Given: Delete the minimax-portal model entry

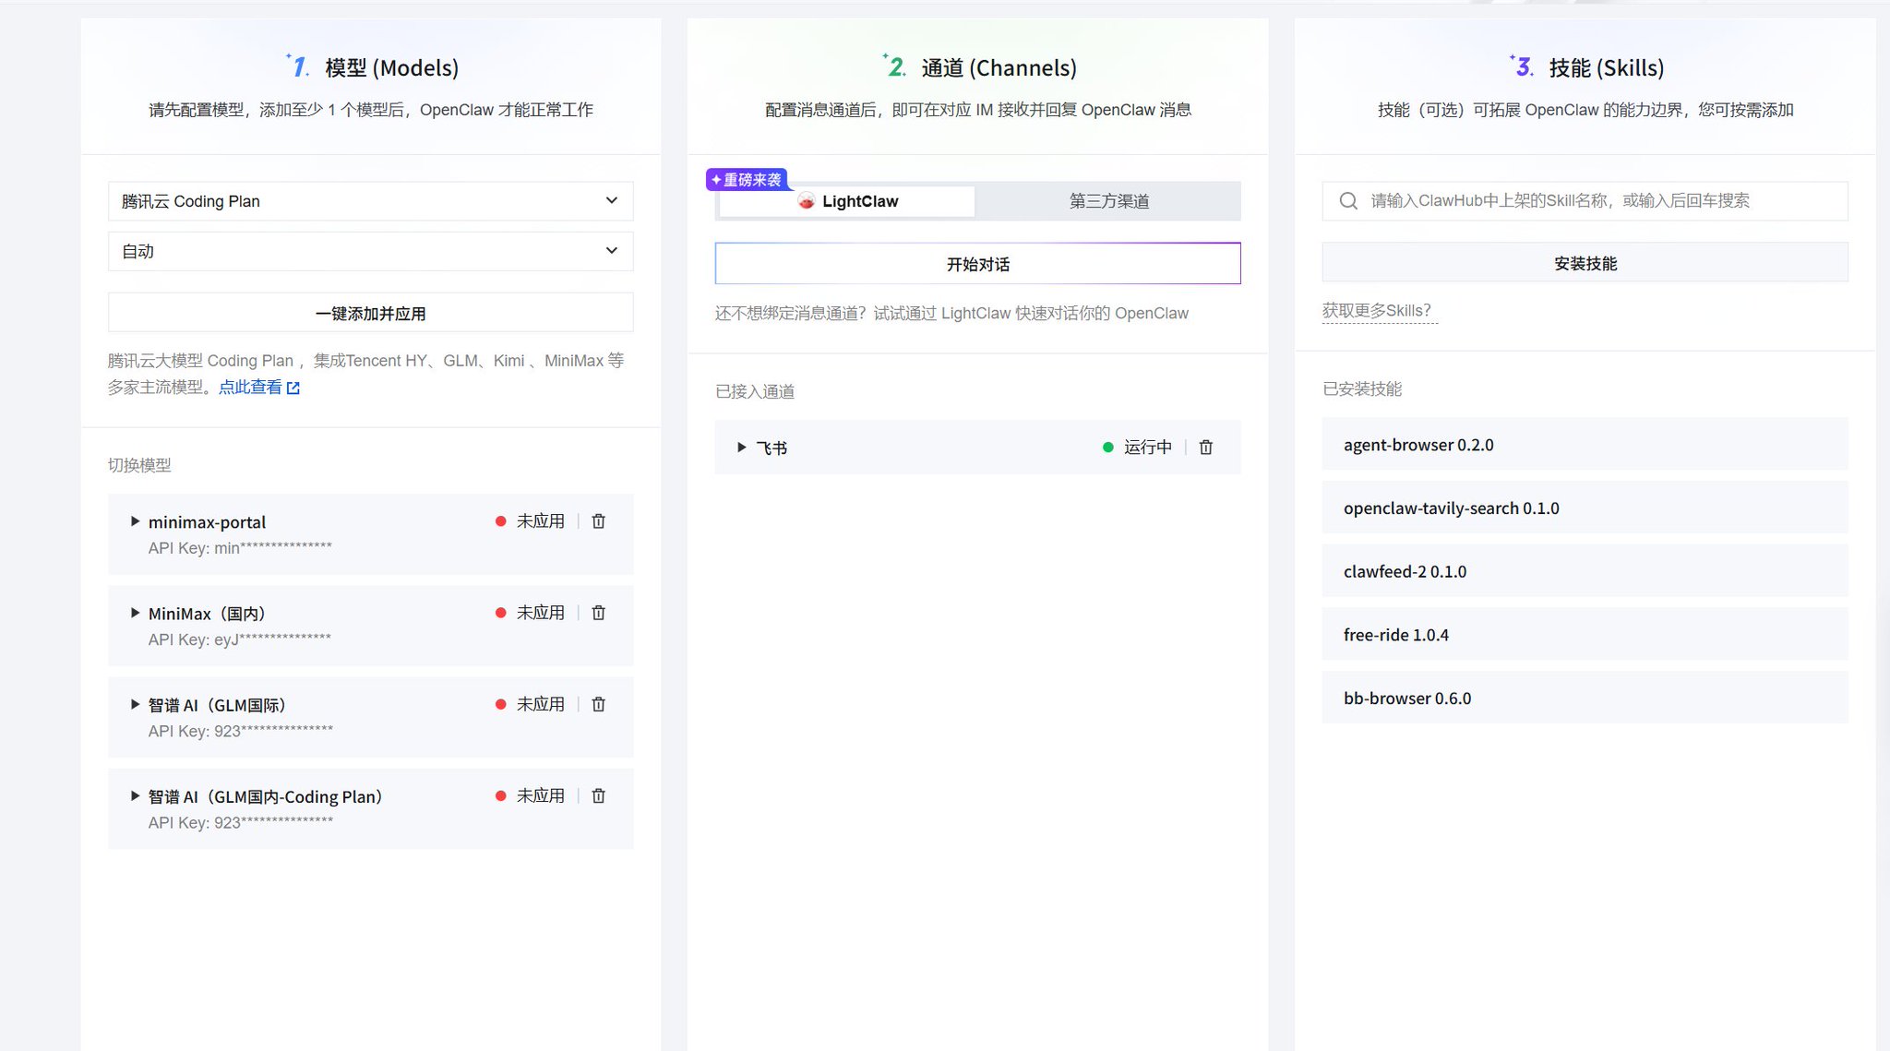Looking at the screenshot, I should pyautogui.click(x=598, y=521).
